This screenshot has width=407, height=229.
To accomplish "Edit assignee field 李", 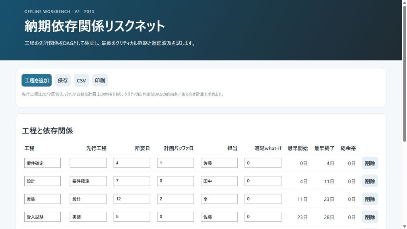I will tap(219, 199).
